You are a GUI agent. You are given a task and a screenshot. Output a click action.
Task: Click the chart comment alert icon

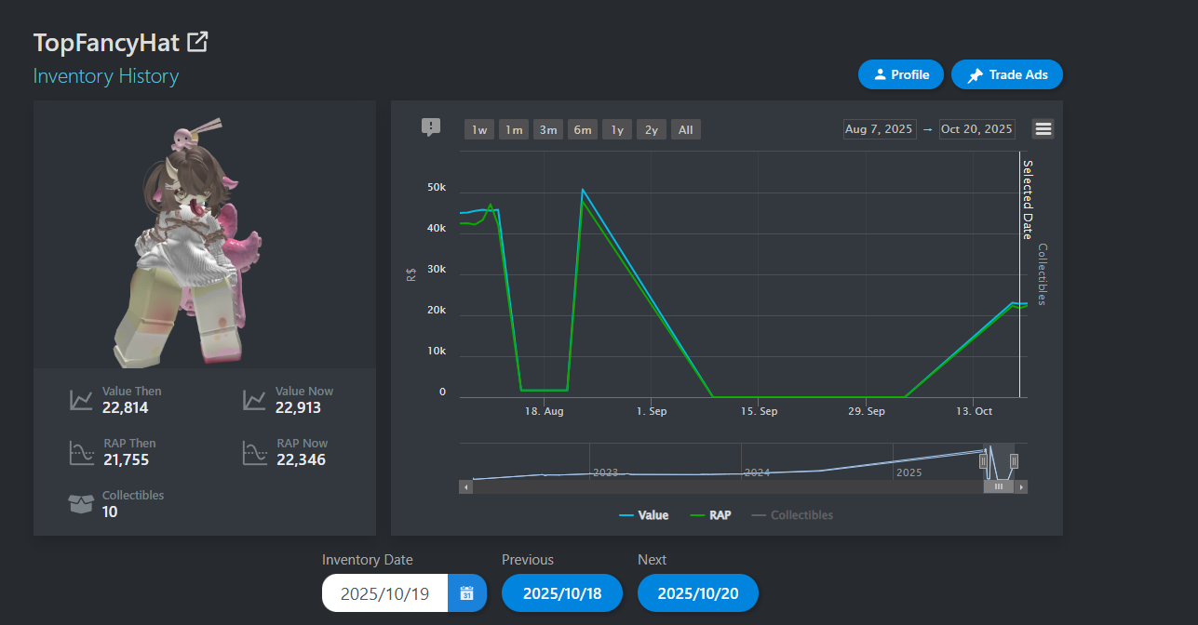coord(430,127)
